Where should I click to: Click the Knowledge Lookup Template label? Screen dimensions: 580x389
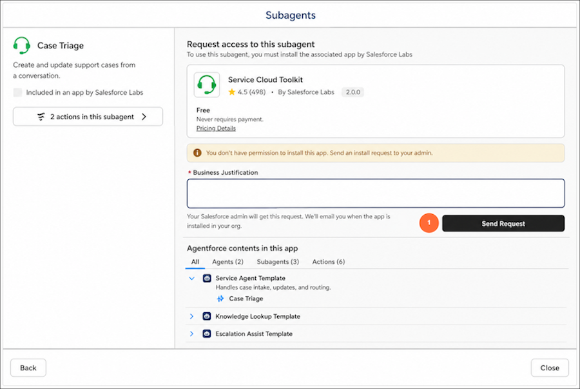point(258,316)
